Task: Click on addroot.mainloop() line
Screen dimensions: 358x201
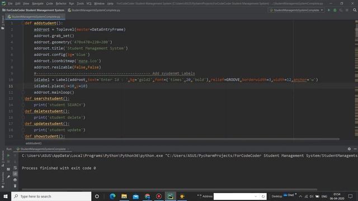Action: tap(54, 92)
